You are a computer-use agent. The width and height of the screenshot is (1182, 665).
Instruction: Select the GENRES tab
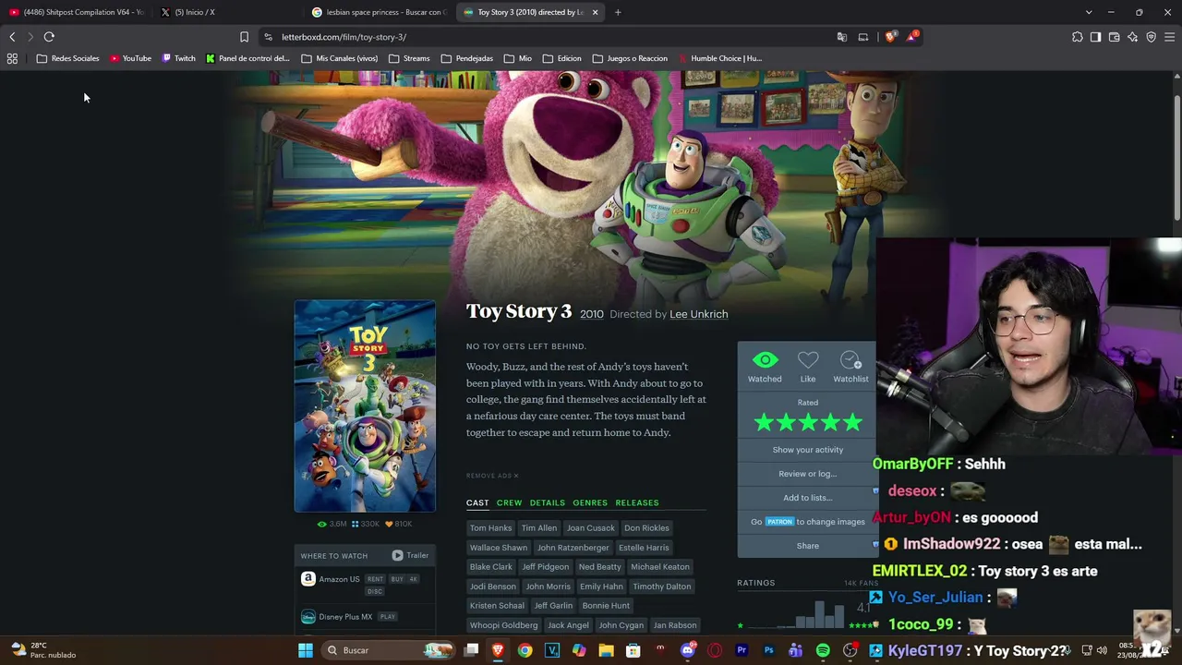(x=590, y=503)
